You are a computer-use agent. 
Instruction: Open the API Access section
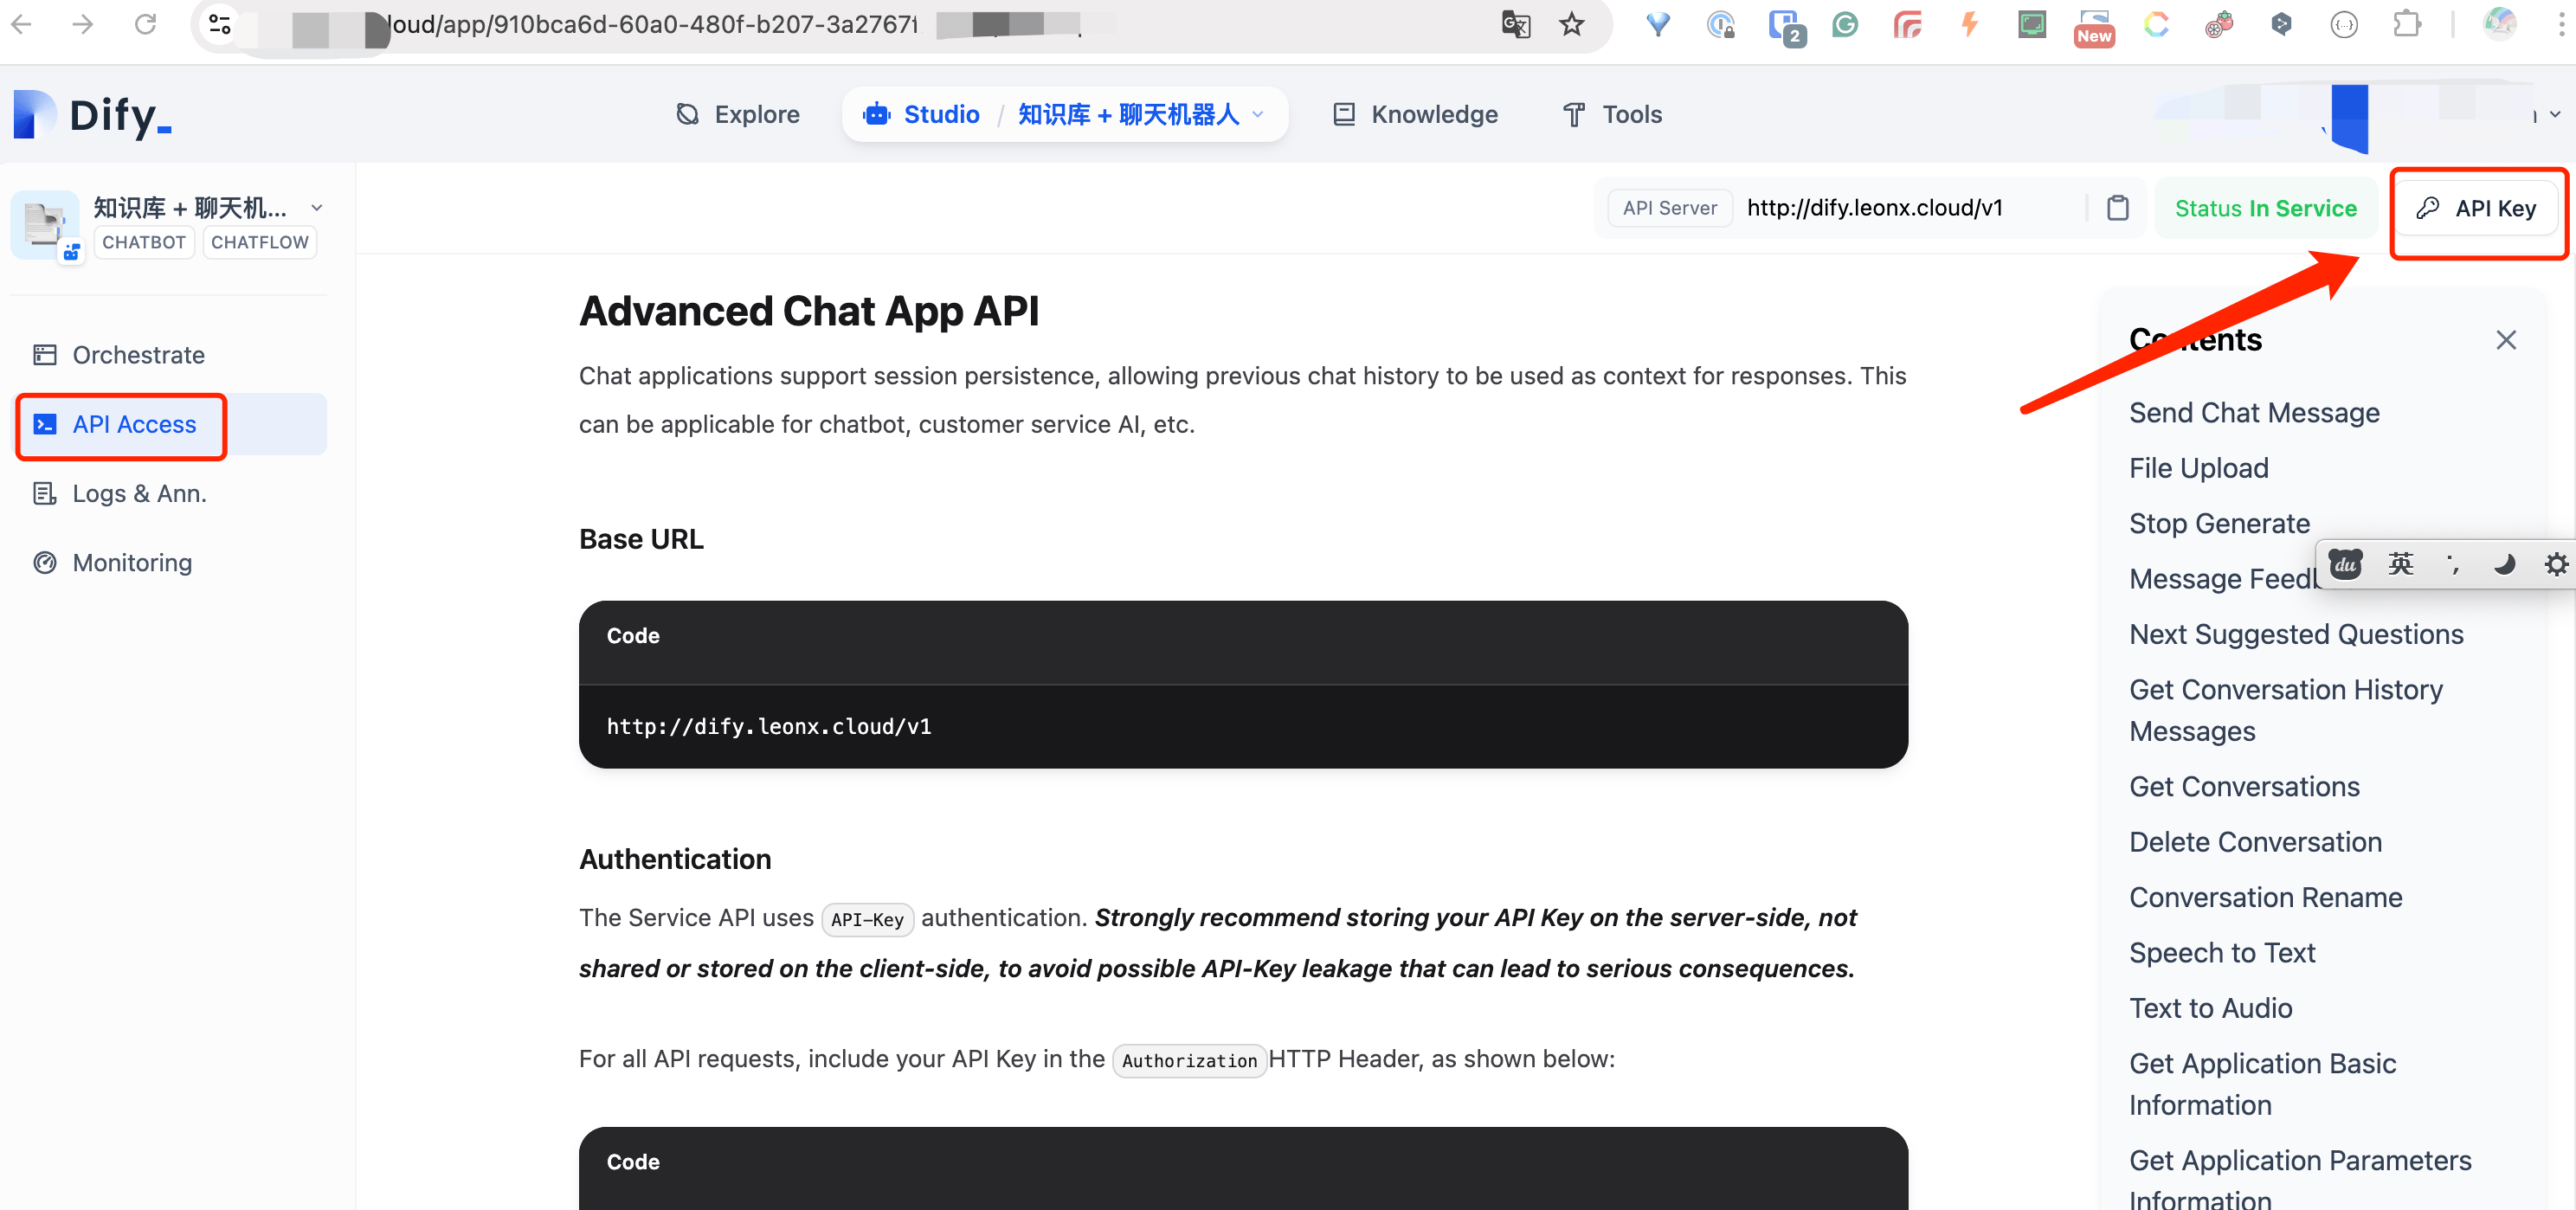(x=133, y=424)
